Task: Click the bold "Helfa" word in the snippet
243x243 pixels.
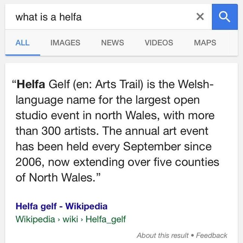Action: point(31,84)
